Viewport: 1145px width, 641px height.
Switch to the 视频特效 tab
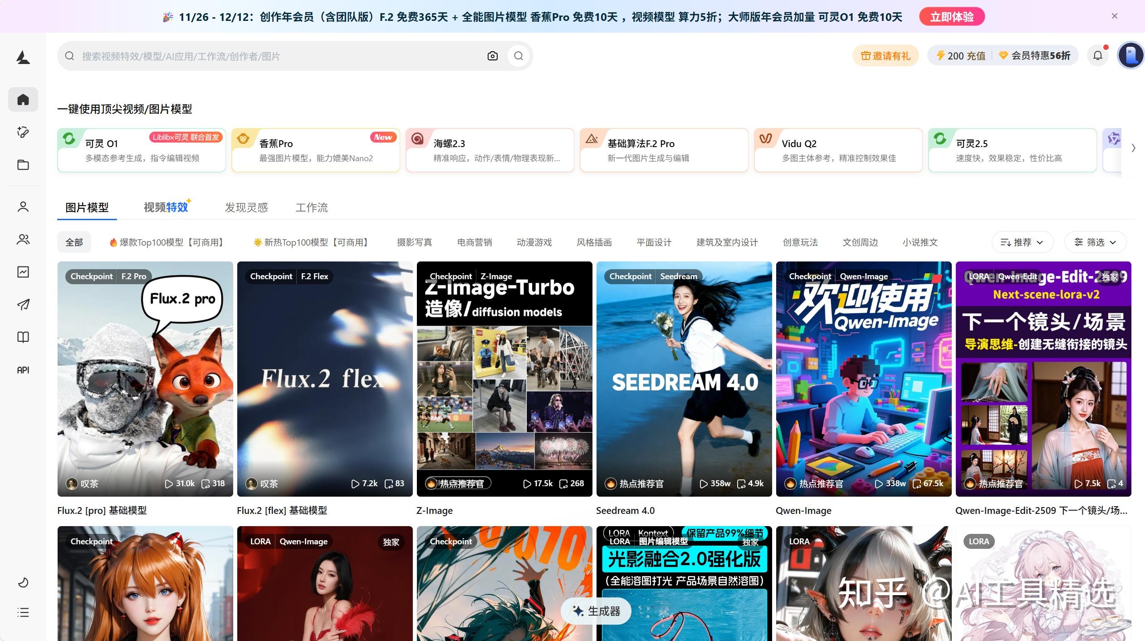pyautogui.click(x=166, y=207)
